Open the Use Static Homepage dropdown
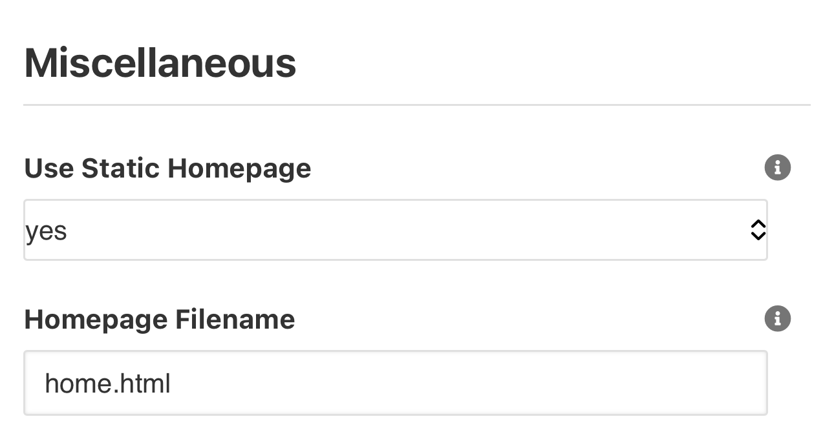The height and width of the screenshot is (441, 834). coord(395,230)
